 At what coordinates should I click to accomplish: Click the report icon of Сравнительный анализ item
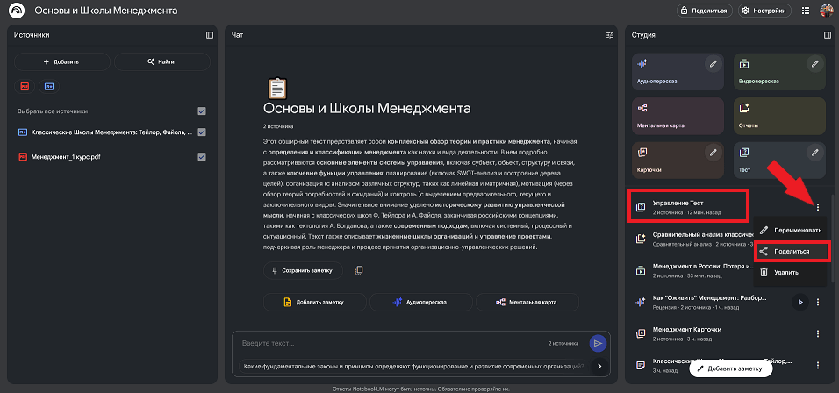641,239
